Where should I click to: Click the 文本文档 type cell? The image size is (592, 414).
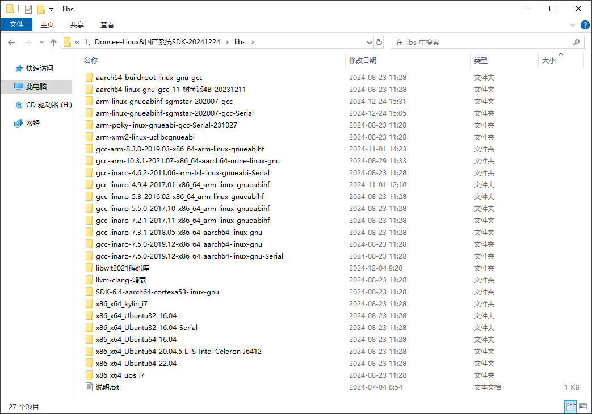click(488, 387)
